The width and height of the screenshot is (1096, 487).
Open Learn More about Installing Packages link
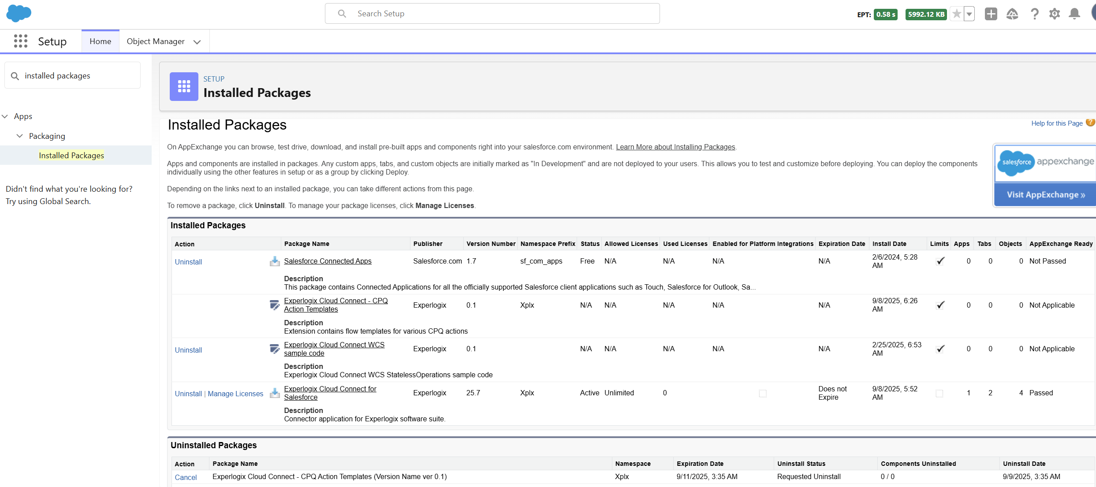[x=675, y=147]
